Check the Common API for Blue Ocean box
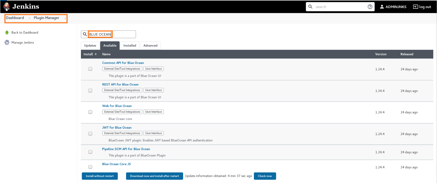Image resolution: width=437 pixels, height=183 pixels. pyautogui.click(x=90, y=69)
